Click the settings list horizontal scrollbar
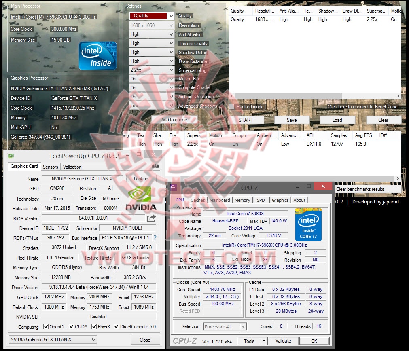The width and height of the screenshot is (409, 351). point(288,96)
